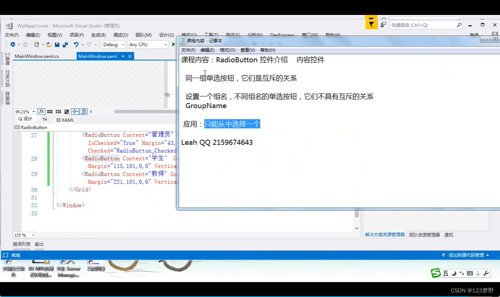
Task: Click the feedback notification filter flag icon
Action: 371,25
